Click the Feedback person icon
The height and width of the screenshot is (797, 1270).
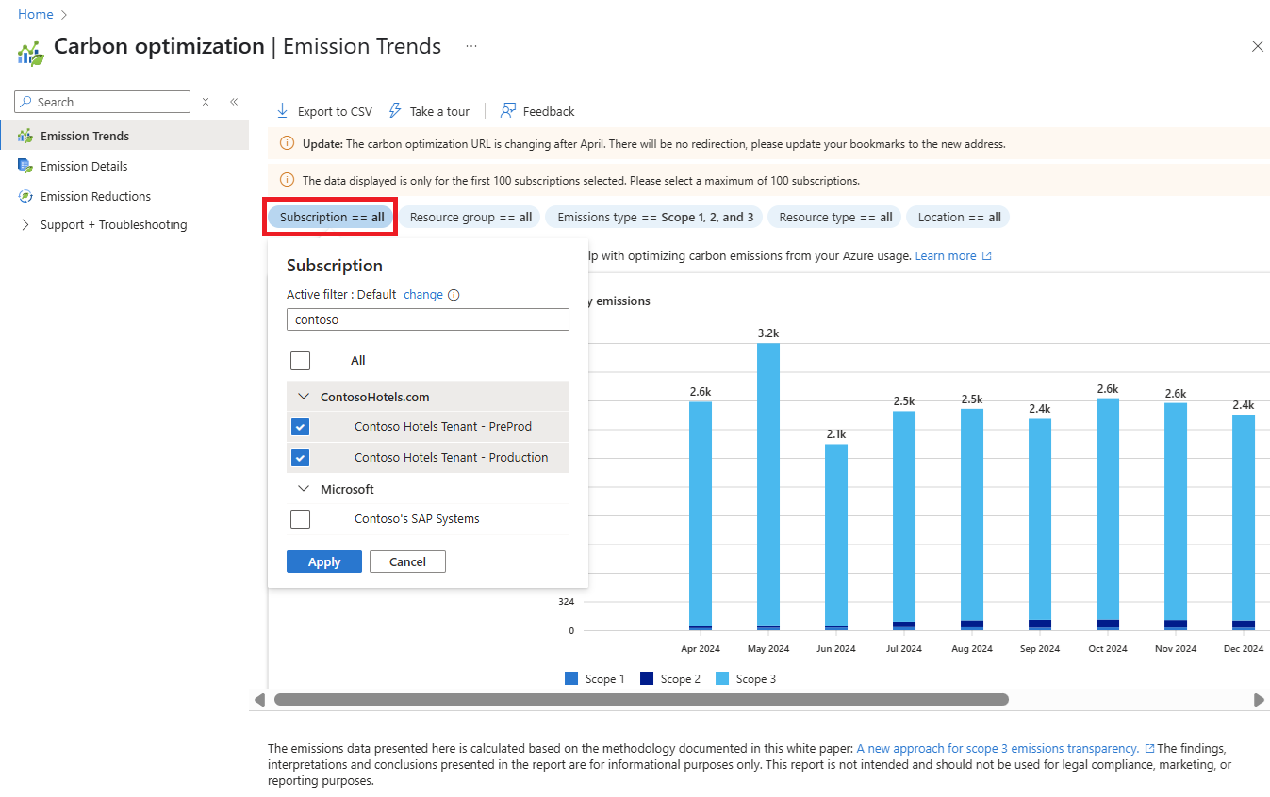508,111
